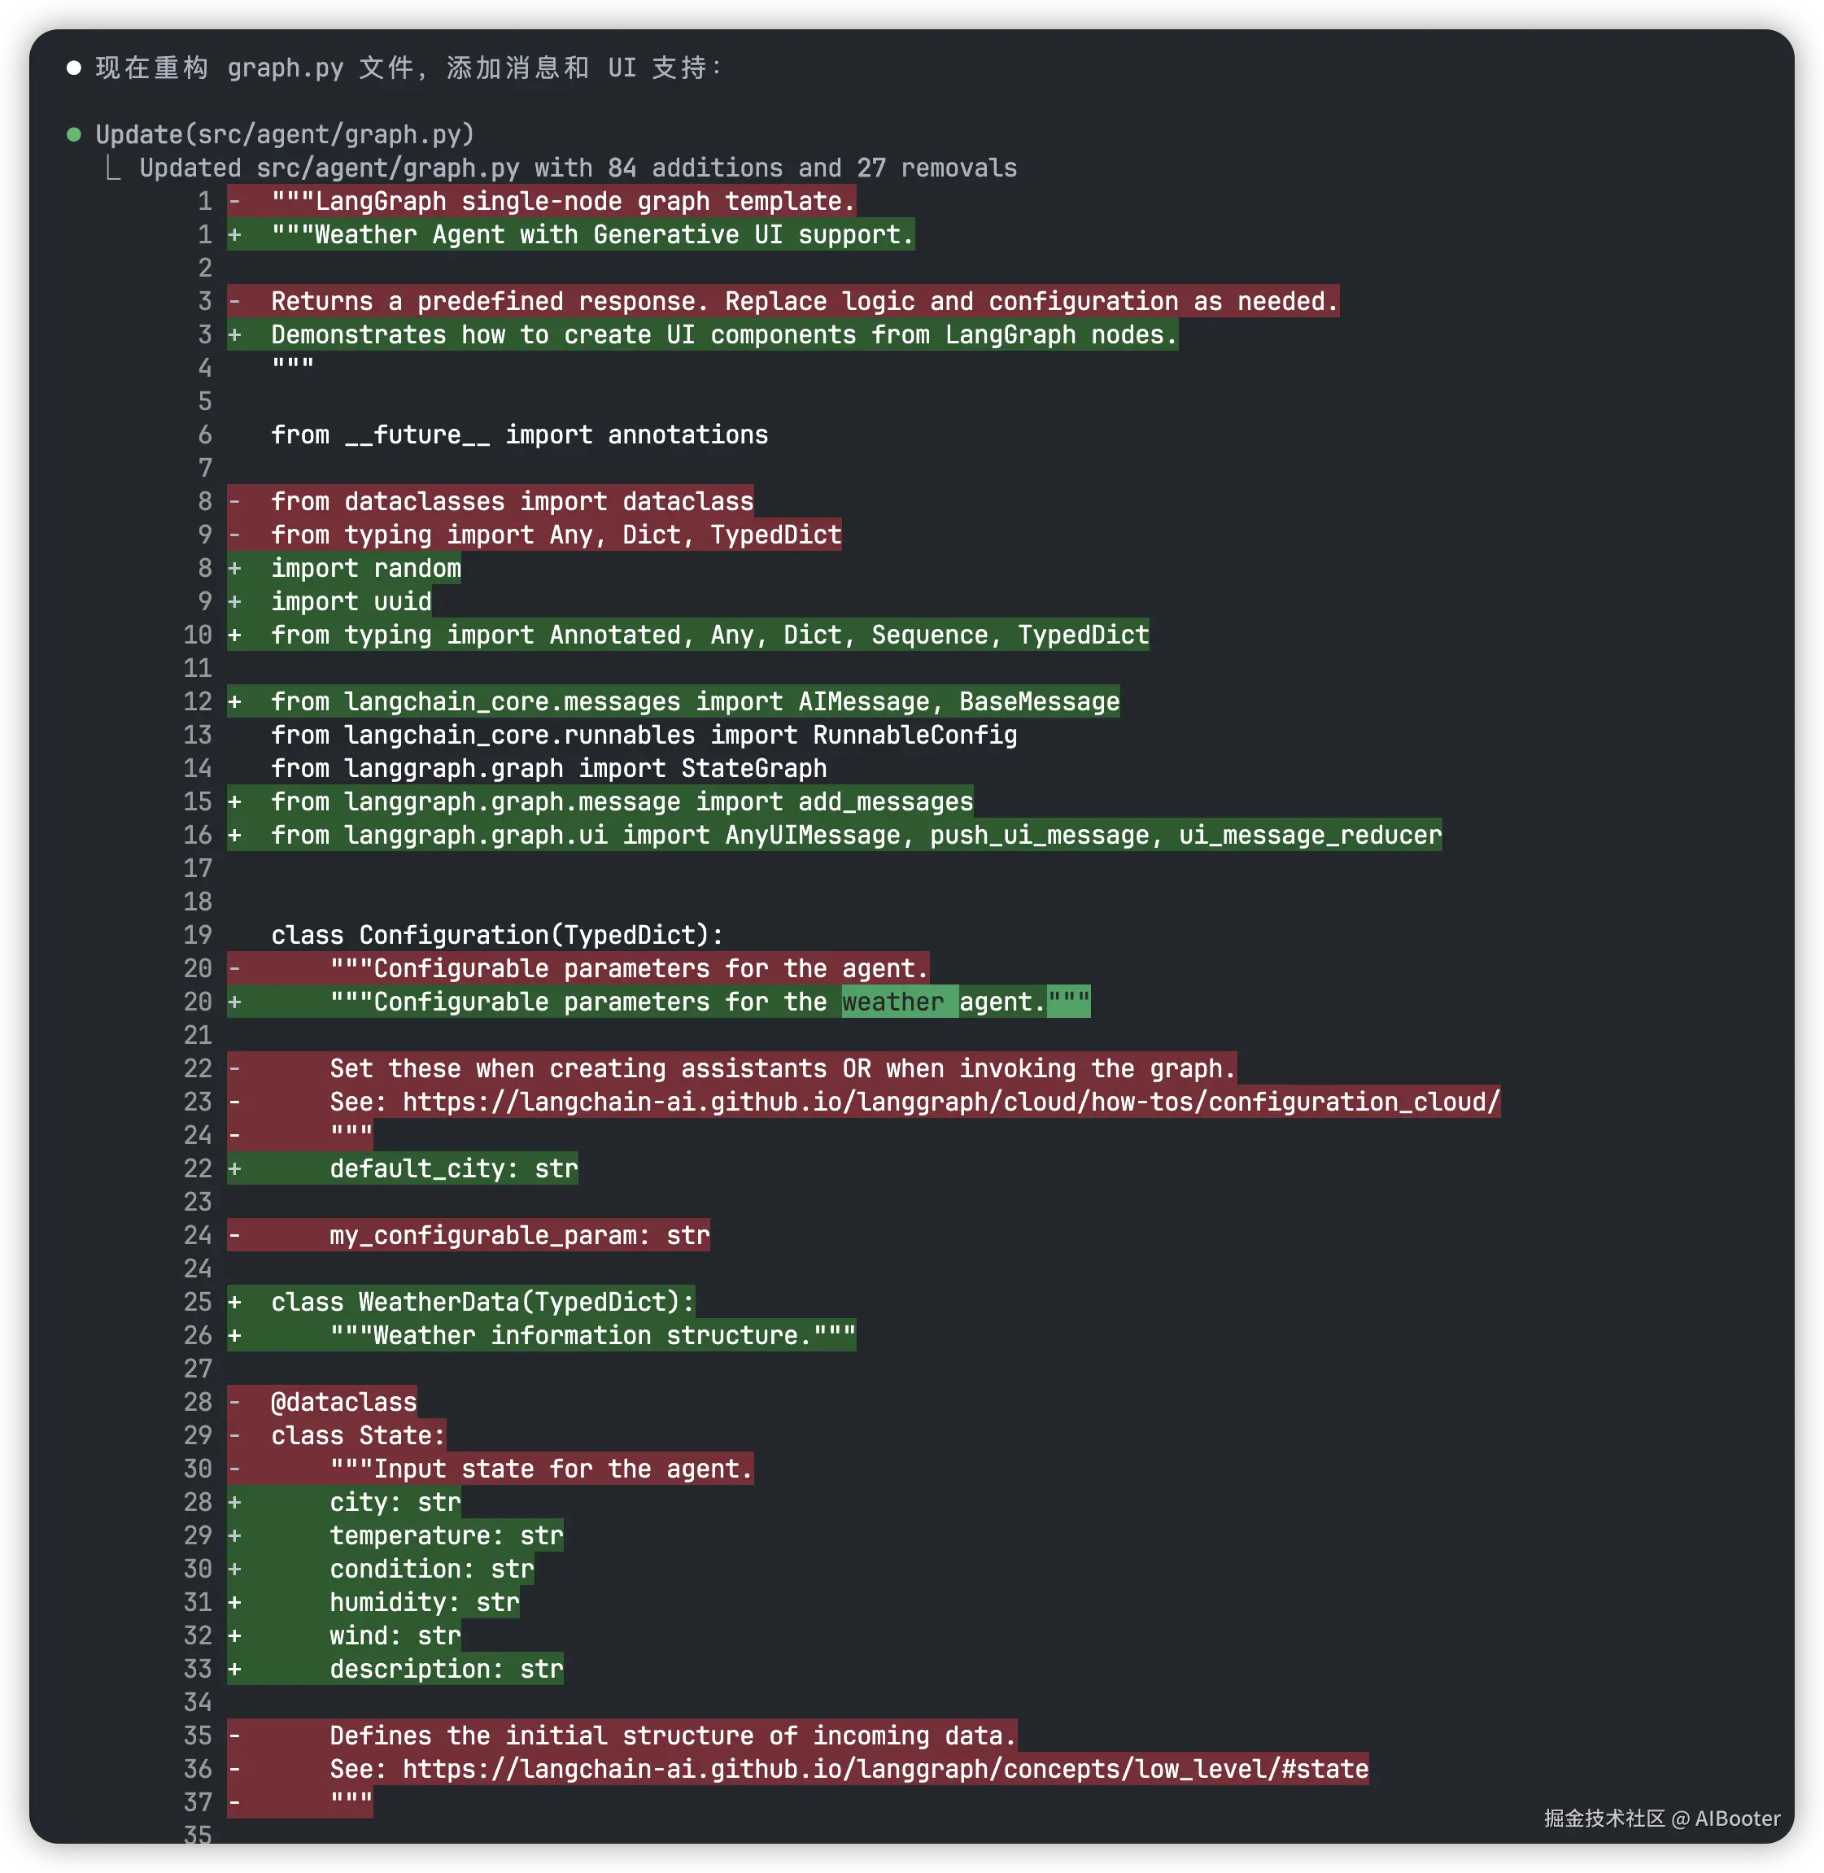This screenshot has width=1824, height=1873.
Task: Click the '@ AIBooter' watermark text
Action: click(x=1726, y=1818)
